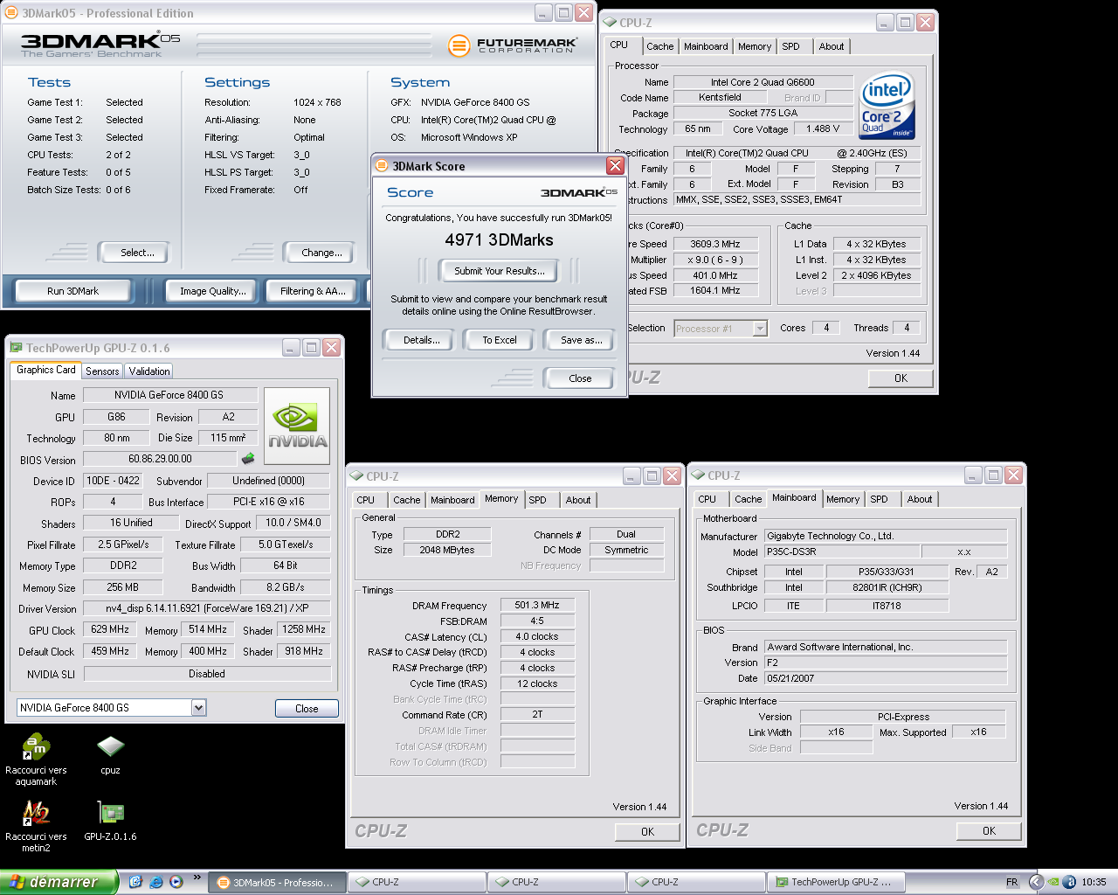Click the GPU-Z BIOS Version field 60.86.29.00.00
Image resolution: width=1118 pixels, height=895 pixels.
pos(161,459)
